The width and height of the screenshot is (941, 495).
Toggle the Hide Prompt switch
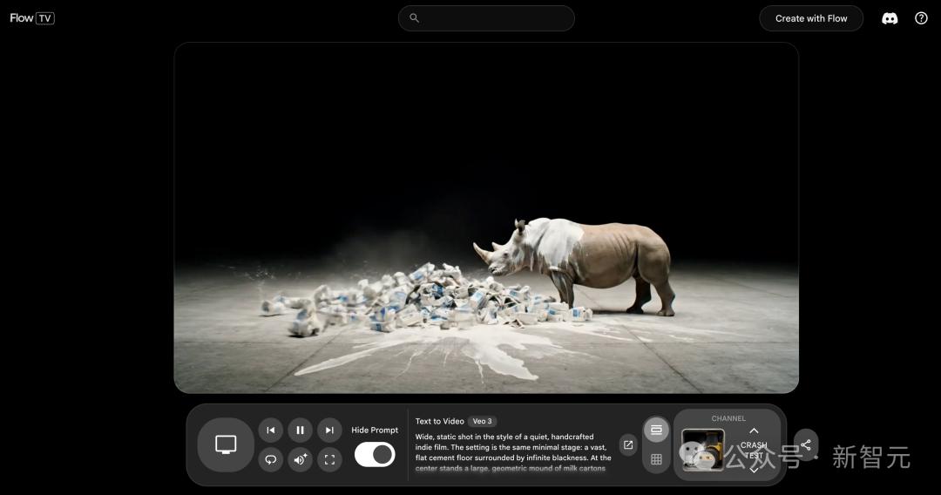(x=375, y=455)
